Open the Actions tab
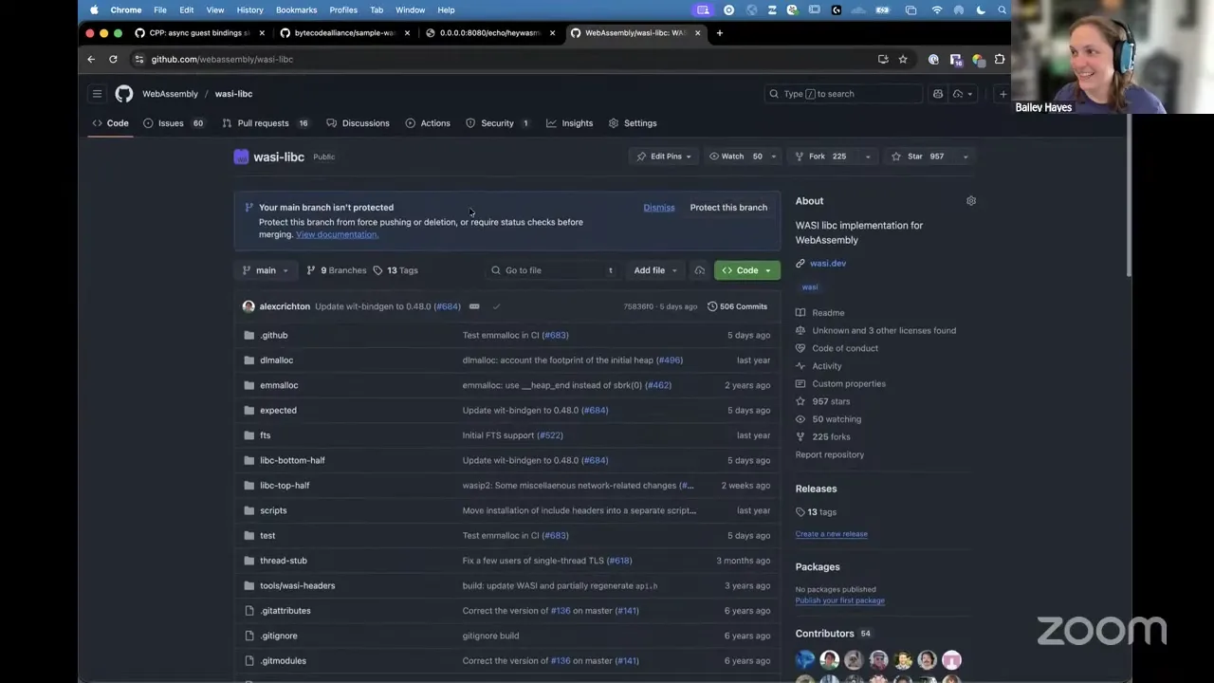The image size is (1214, 683). (x=428, y=123)
